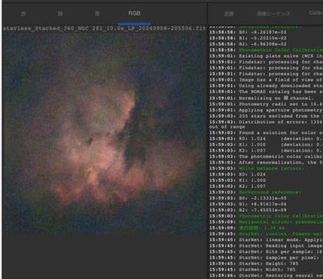Screen dimensions: 323x279
Task: Click the 'K0: 1.024 (deviation:' log line
Action: (266, 139)
